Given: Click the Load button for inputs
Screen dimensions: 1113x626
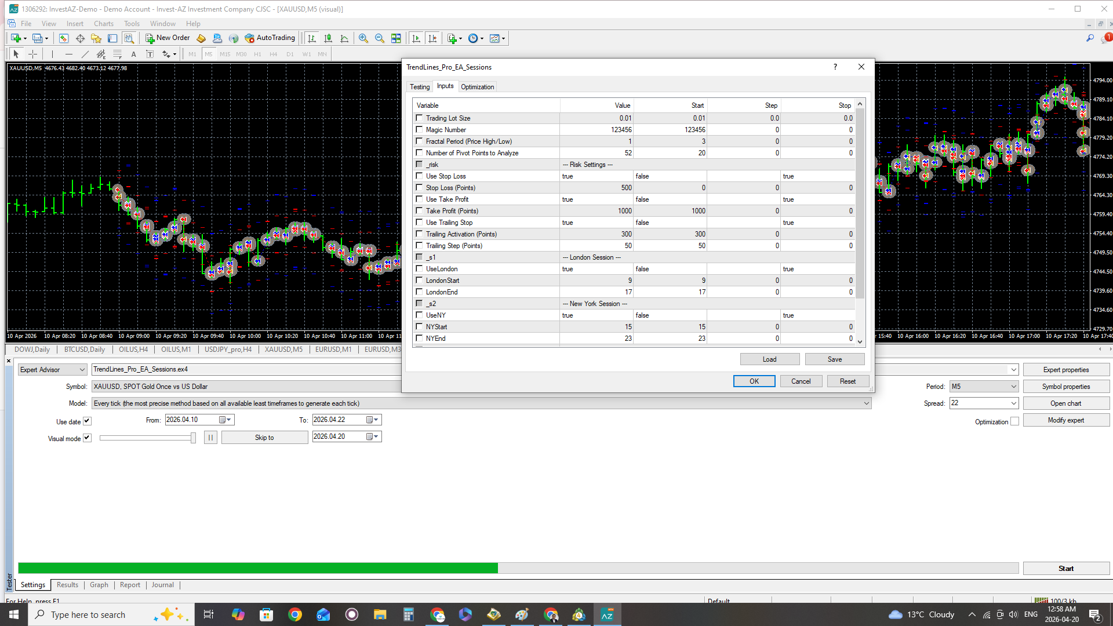Looking at the screenshot, I should 769,359.
